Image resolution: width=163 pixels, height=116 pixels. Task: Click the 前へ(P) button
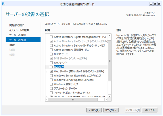click(x=94, y=110)
